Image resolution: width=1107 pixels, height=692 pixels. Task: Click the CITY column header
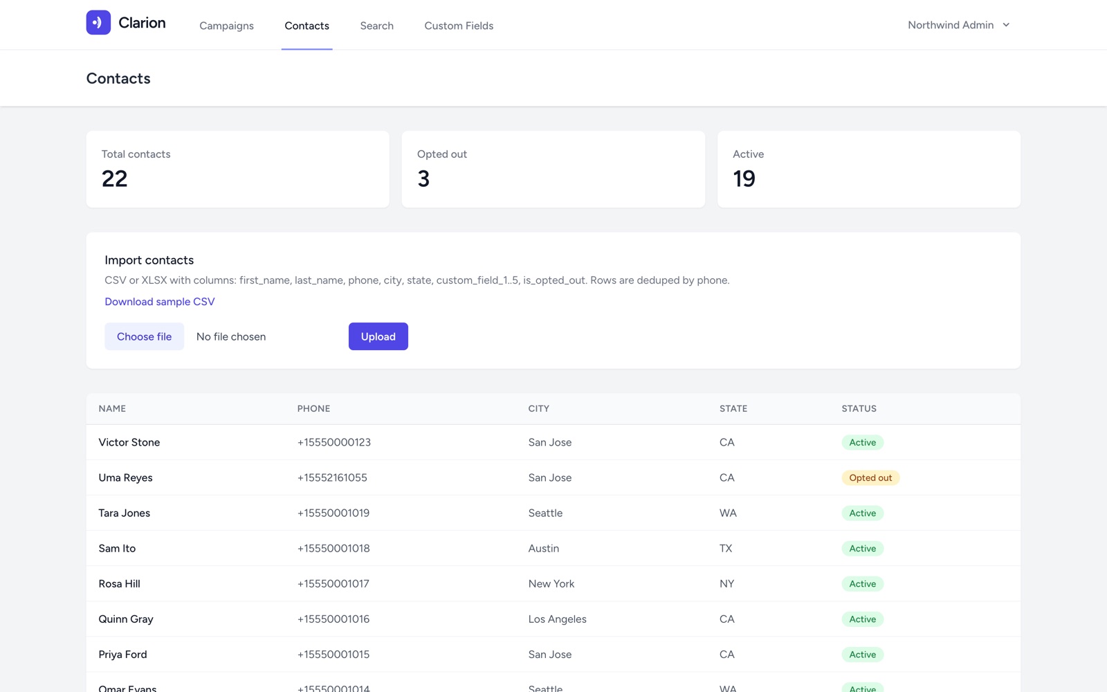tap(538, 409)
